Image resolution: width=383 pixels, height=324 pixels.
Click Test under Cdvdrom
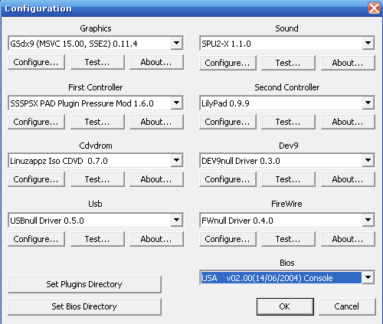tap(97, 179)
